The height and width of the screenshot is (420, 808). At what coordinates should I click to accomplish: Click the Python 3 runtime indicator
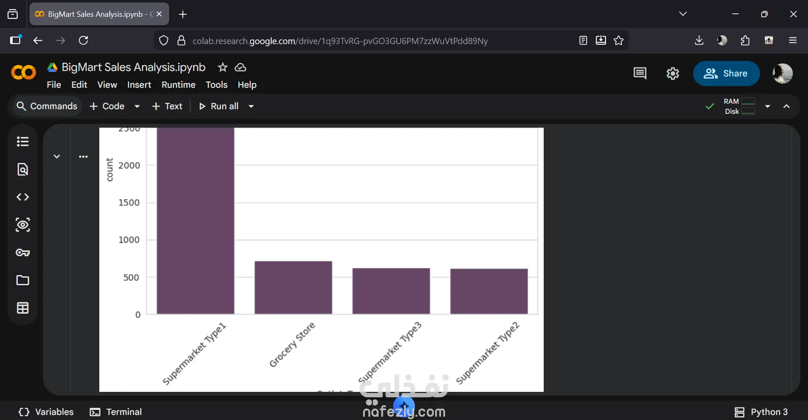tap(761, 412)
